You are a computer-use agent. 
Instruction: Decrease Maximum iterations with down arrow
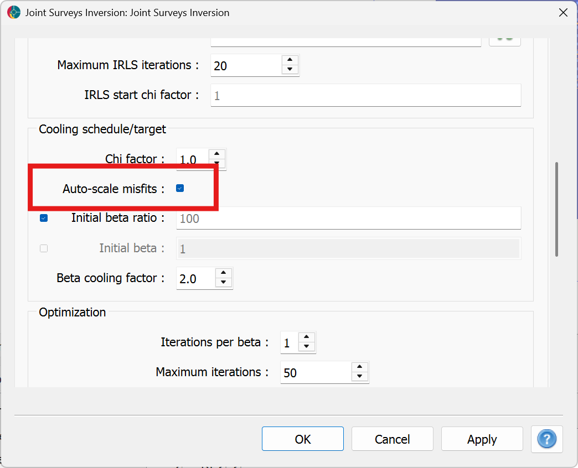click(x=359, y=376)
